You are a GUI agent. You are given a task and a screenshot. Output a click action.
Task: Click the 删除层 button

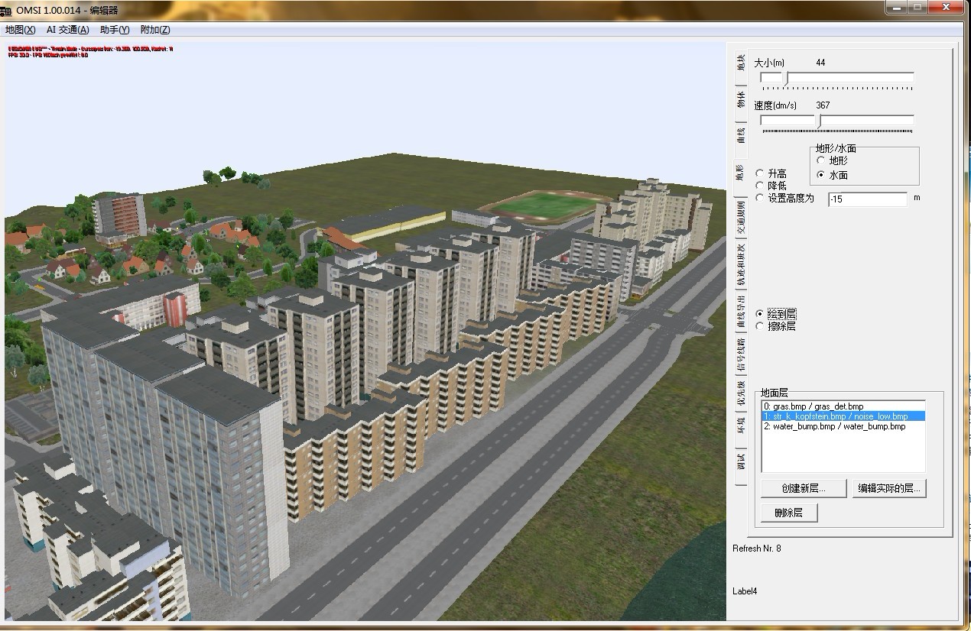789,513
